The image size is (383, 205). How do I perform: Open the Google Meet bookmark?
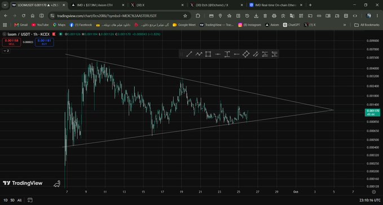[x=184, y=25]
